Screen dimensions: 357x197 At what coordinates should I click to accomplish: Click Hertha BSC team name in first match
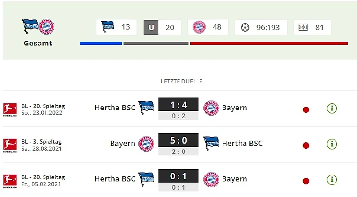click(114, 108)
